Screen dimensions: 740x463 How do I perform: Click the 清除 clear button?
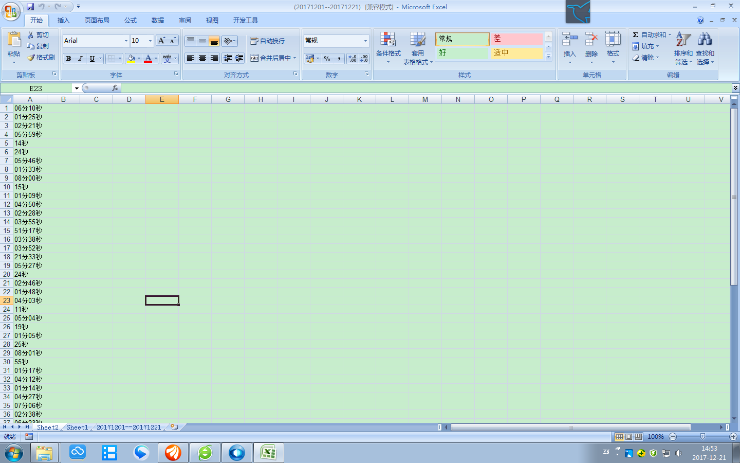pyautogui.click(x=645, y=58)
